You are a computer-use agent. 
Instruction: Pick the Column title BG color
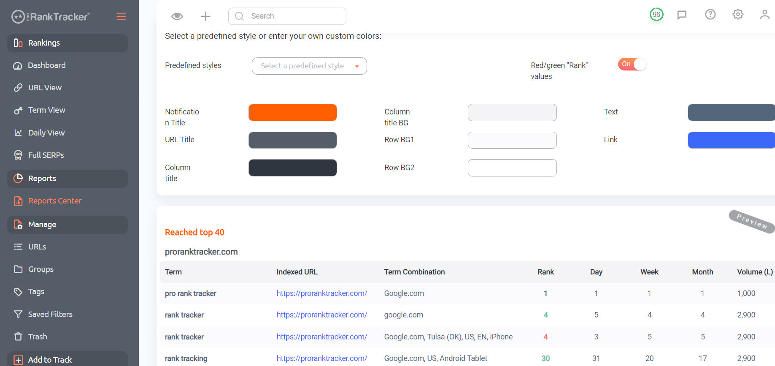click(512, 112)
